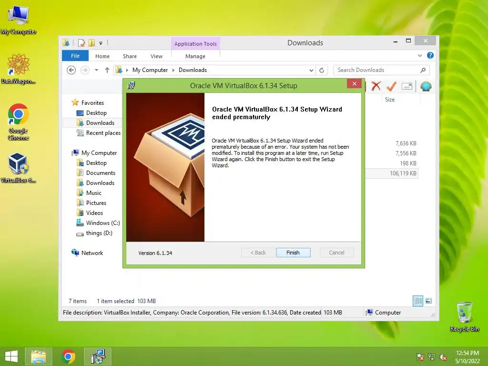Select Network in navigation pane
Image resolution: width=488 pixels, height=366 pixels.
coord(92,253)
